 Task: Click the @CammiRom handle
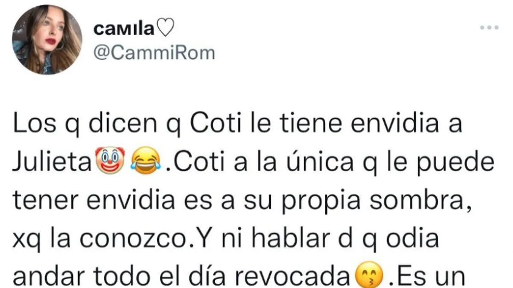(153, 53)
